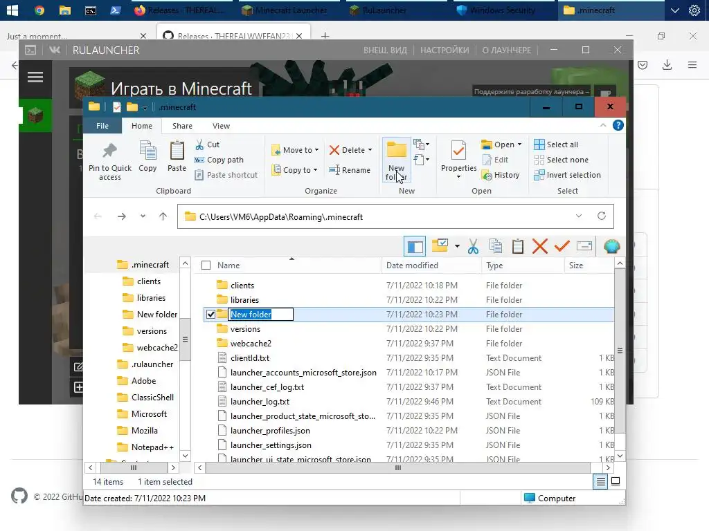709x531 pixels.
Task: Click horizontal scrollbar of file list
Action: coord(398,468)
